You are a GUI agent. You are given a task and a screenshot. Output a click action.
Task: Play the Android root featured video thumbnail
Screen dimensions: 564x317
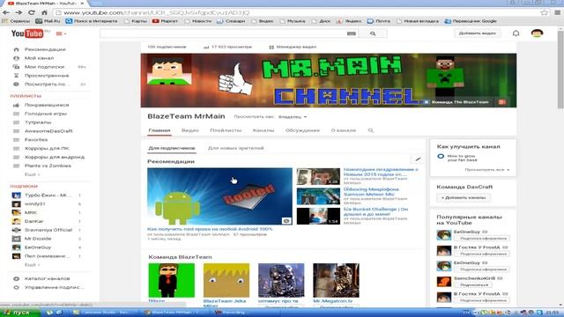[219, 196]
